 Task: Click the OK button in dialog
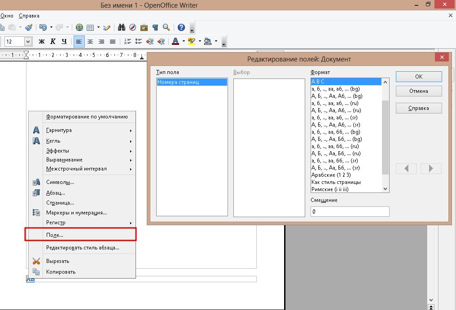point(419,76)
